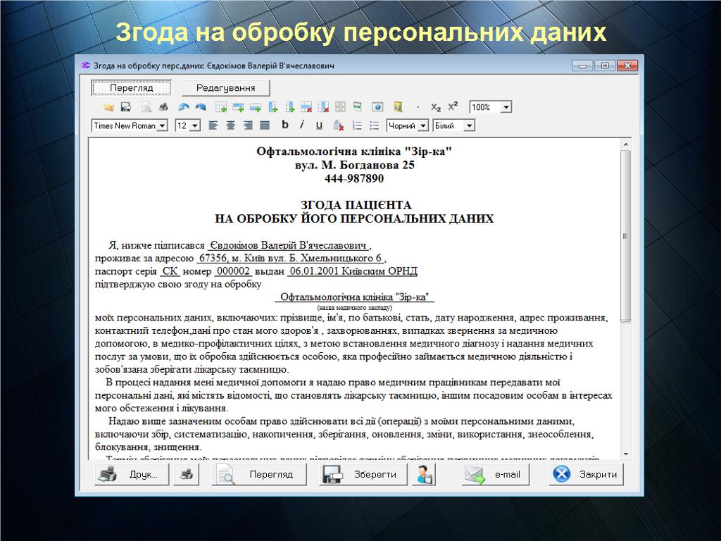Click the Зберегти save button
This screenshot has height=541, width=721.
click(x=363, y=475)
